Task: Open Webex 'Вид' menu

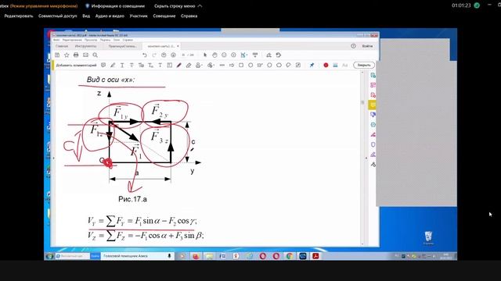Action: 86,16
